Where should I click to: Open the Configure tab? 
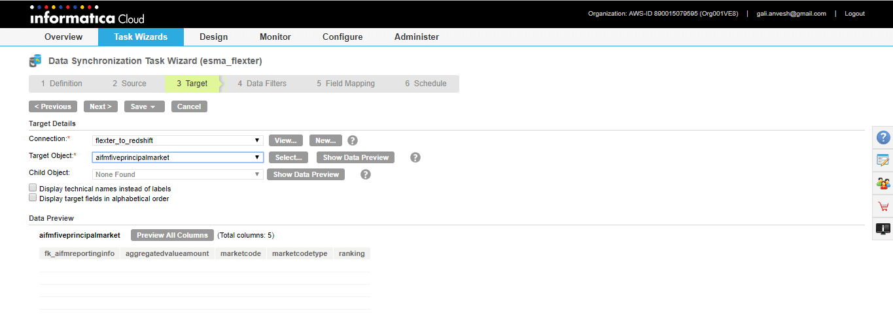[x=342, y=37]
